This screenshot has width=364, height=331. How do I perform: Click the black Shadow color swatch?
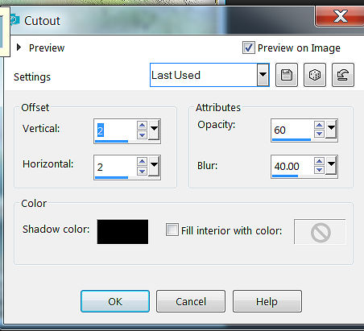coord(122,232)
